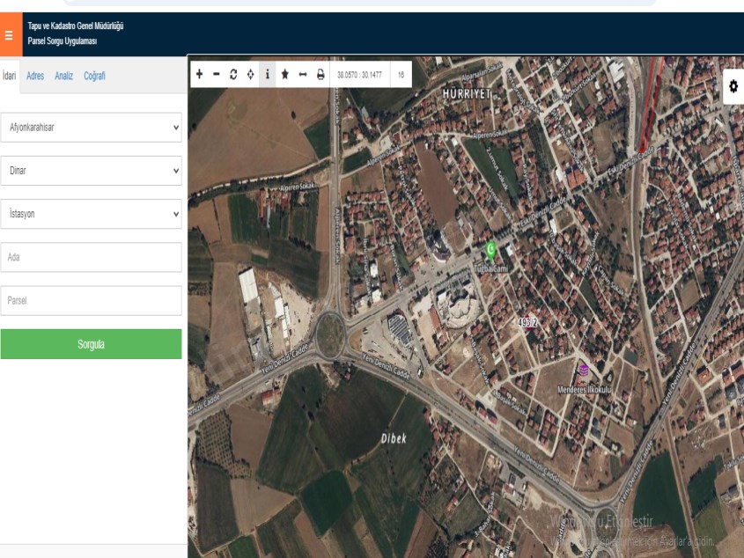This screenshot has height=558, width=744.
Task: Click the refresh map icon
Action: [x=233, y=74]
